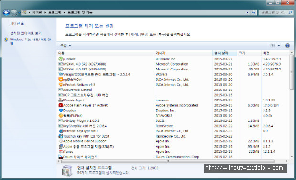Sort by the 이름 column header

(x=105, y=53)
